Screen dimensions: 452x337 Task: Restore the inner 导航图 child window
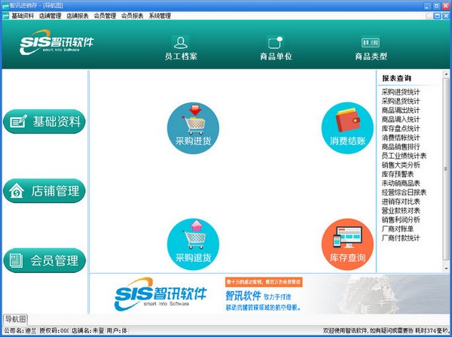click(x=437, y=16)
